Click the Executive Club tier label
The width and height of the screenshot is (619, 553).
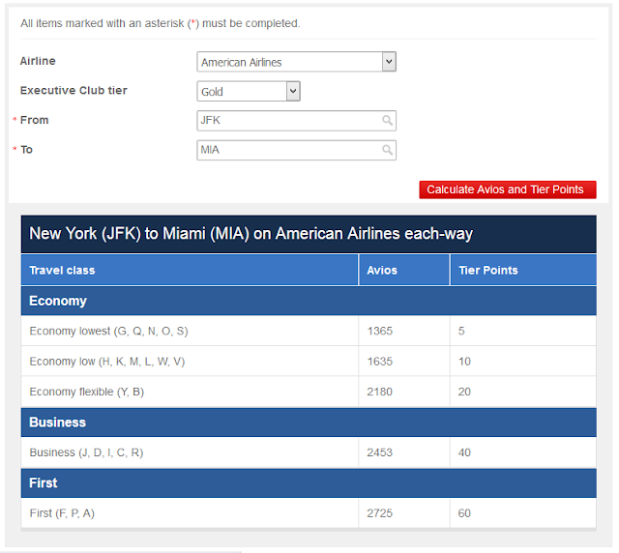click(74, 90)
